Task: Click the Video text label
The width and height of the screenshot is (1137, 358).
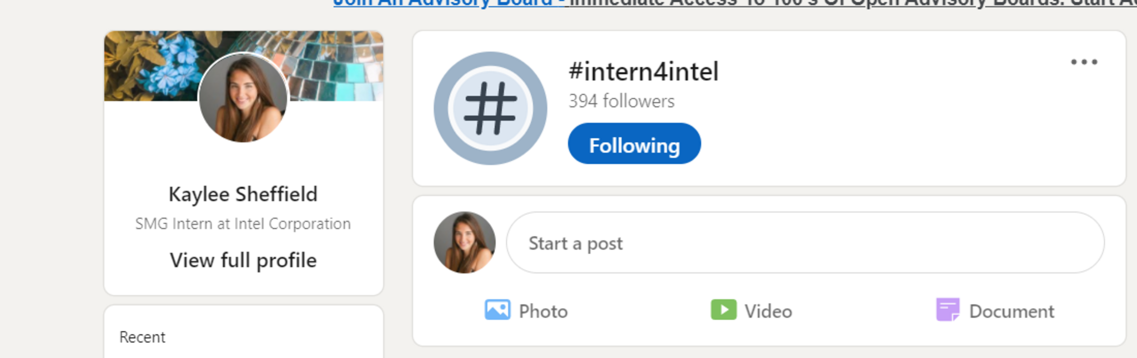Action: [768, 311]
